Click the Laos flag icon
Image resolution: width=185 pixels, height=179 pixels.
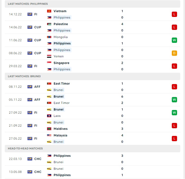pyautogui.click(x=49, y=116)
